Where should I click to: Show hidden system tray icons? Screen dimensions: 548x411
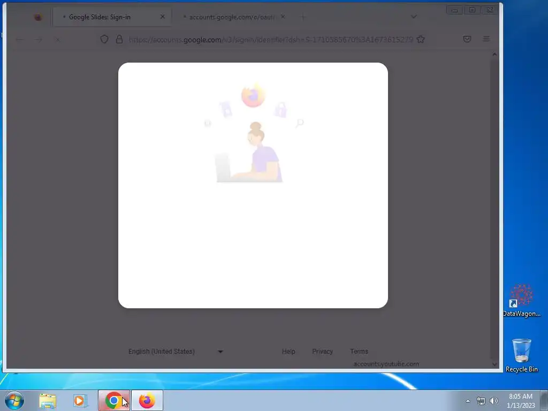pos(468,401)
